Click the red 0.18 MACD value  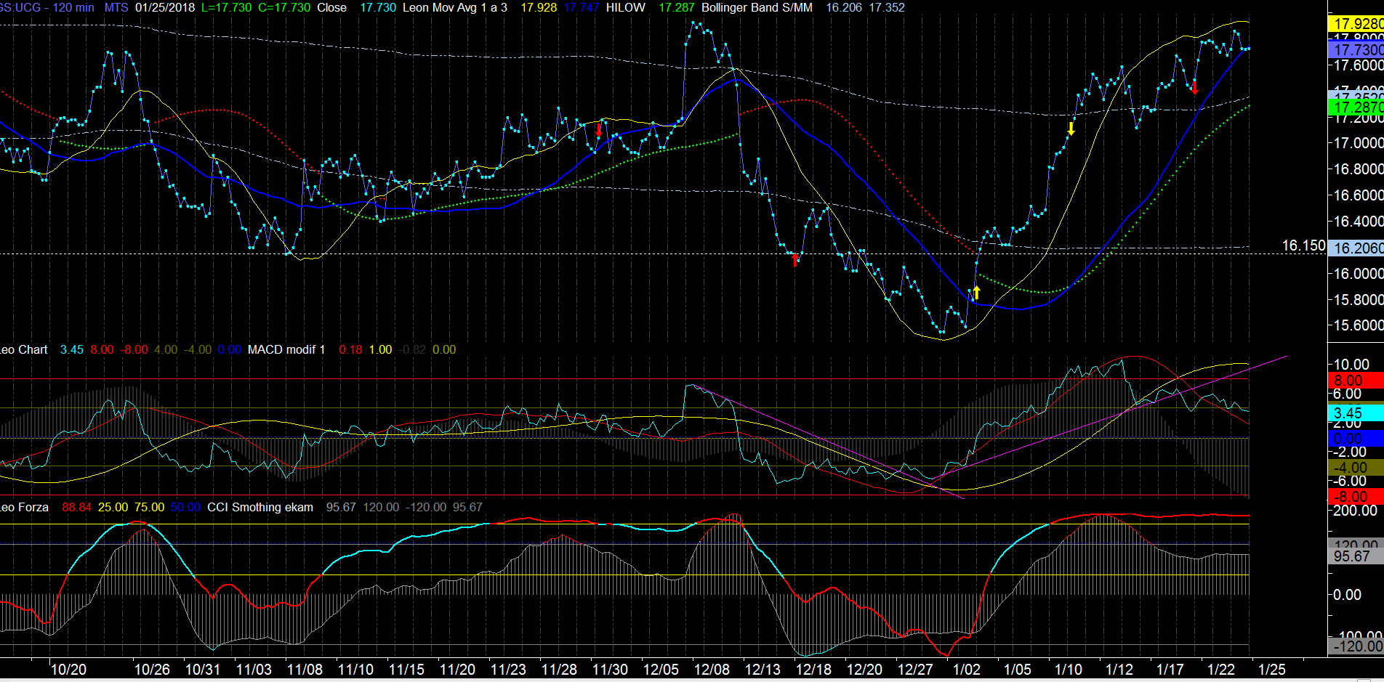350,349
